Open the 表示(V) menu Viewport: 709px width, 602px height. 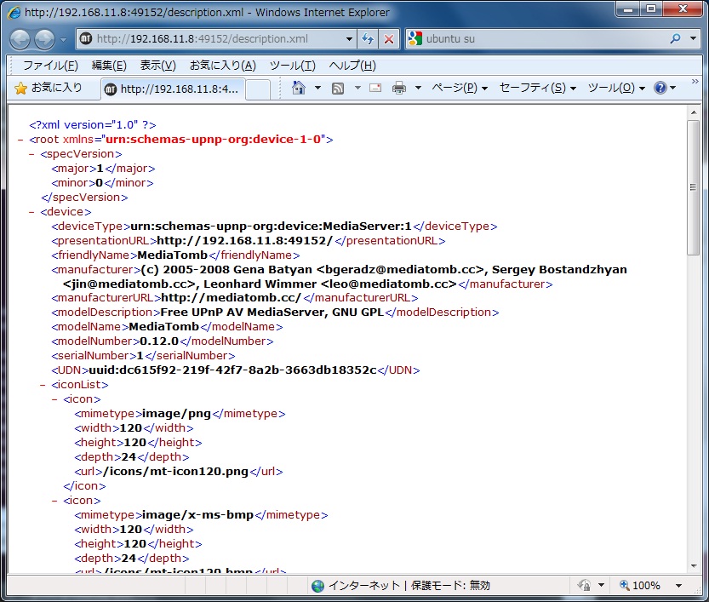[157, 66]
